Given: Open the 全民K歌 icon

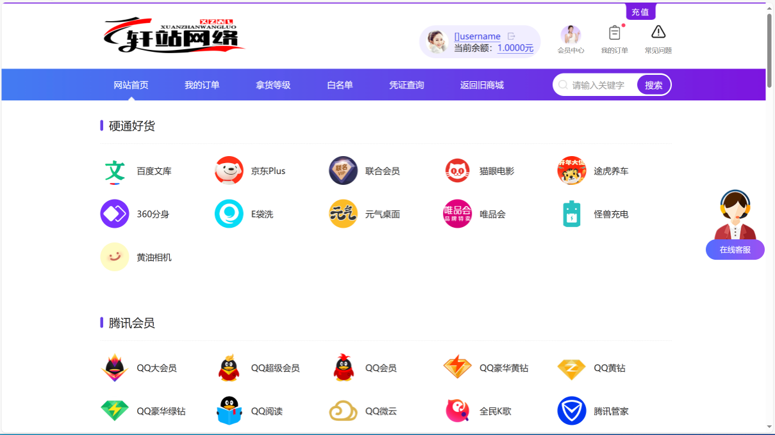Looking at the screenshot, I should coord(457,411).
